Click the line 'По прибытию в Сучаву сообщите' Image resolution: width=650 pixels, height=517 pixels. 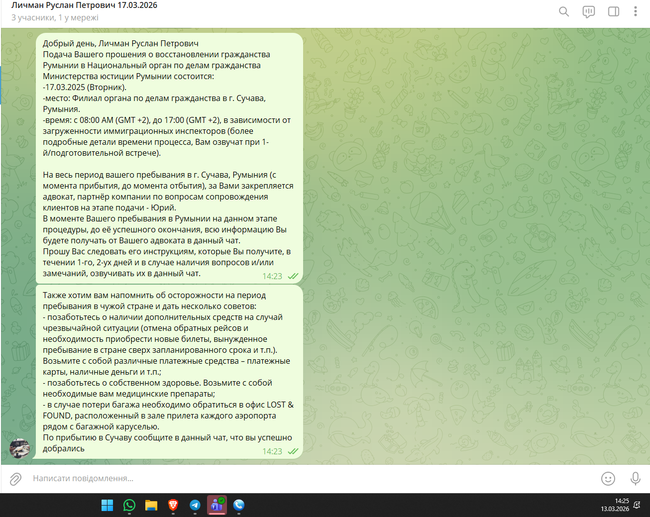tap(167, 438)
